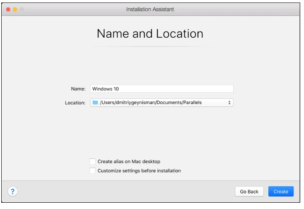304x209 pixels.
Task: Expand Location dropdown via up-down arrows
Action: pos(229,102)
